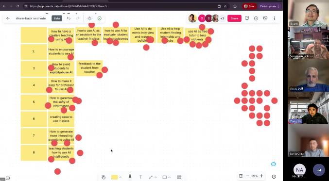
Task: Select the marker pen tool
Action: click(130, 177)
